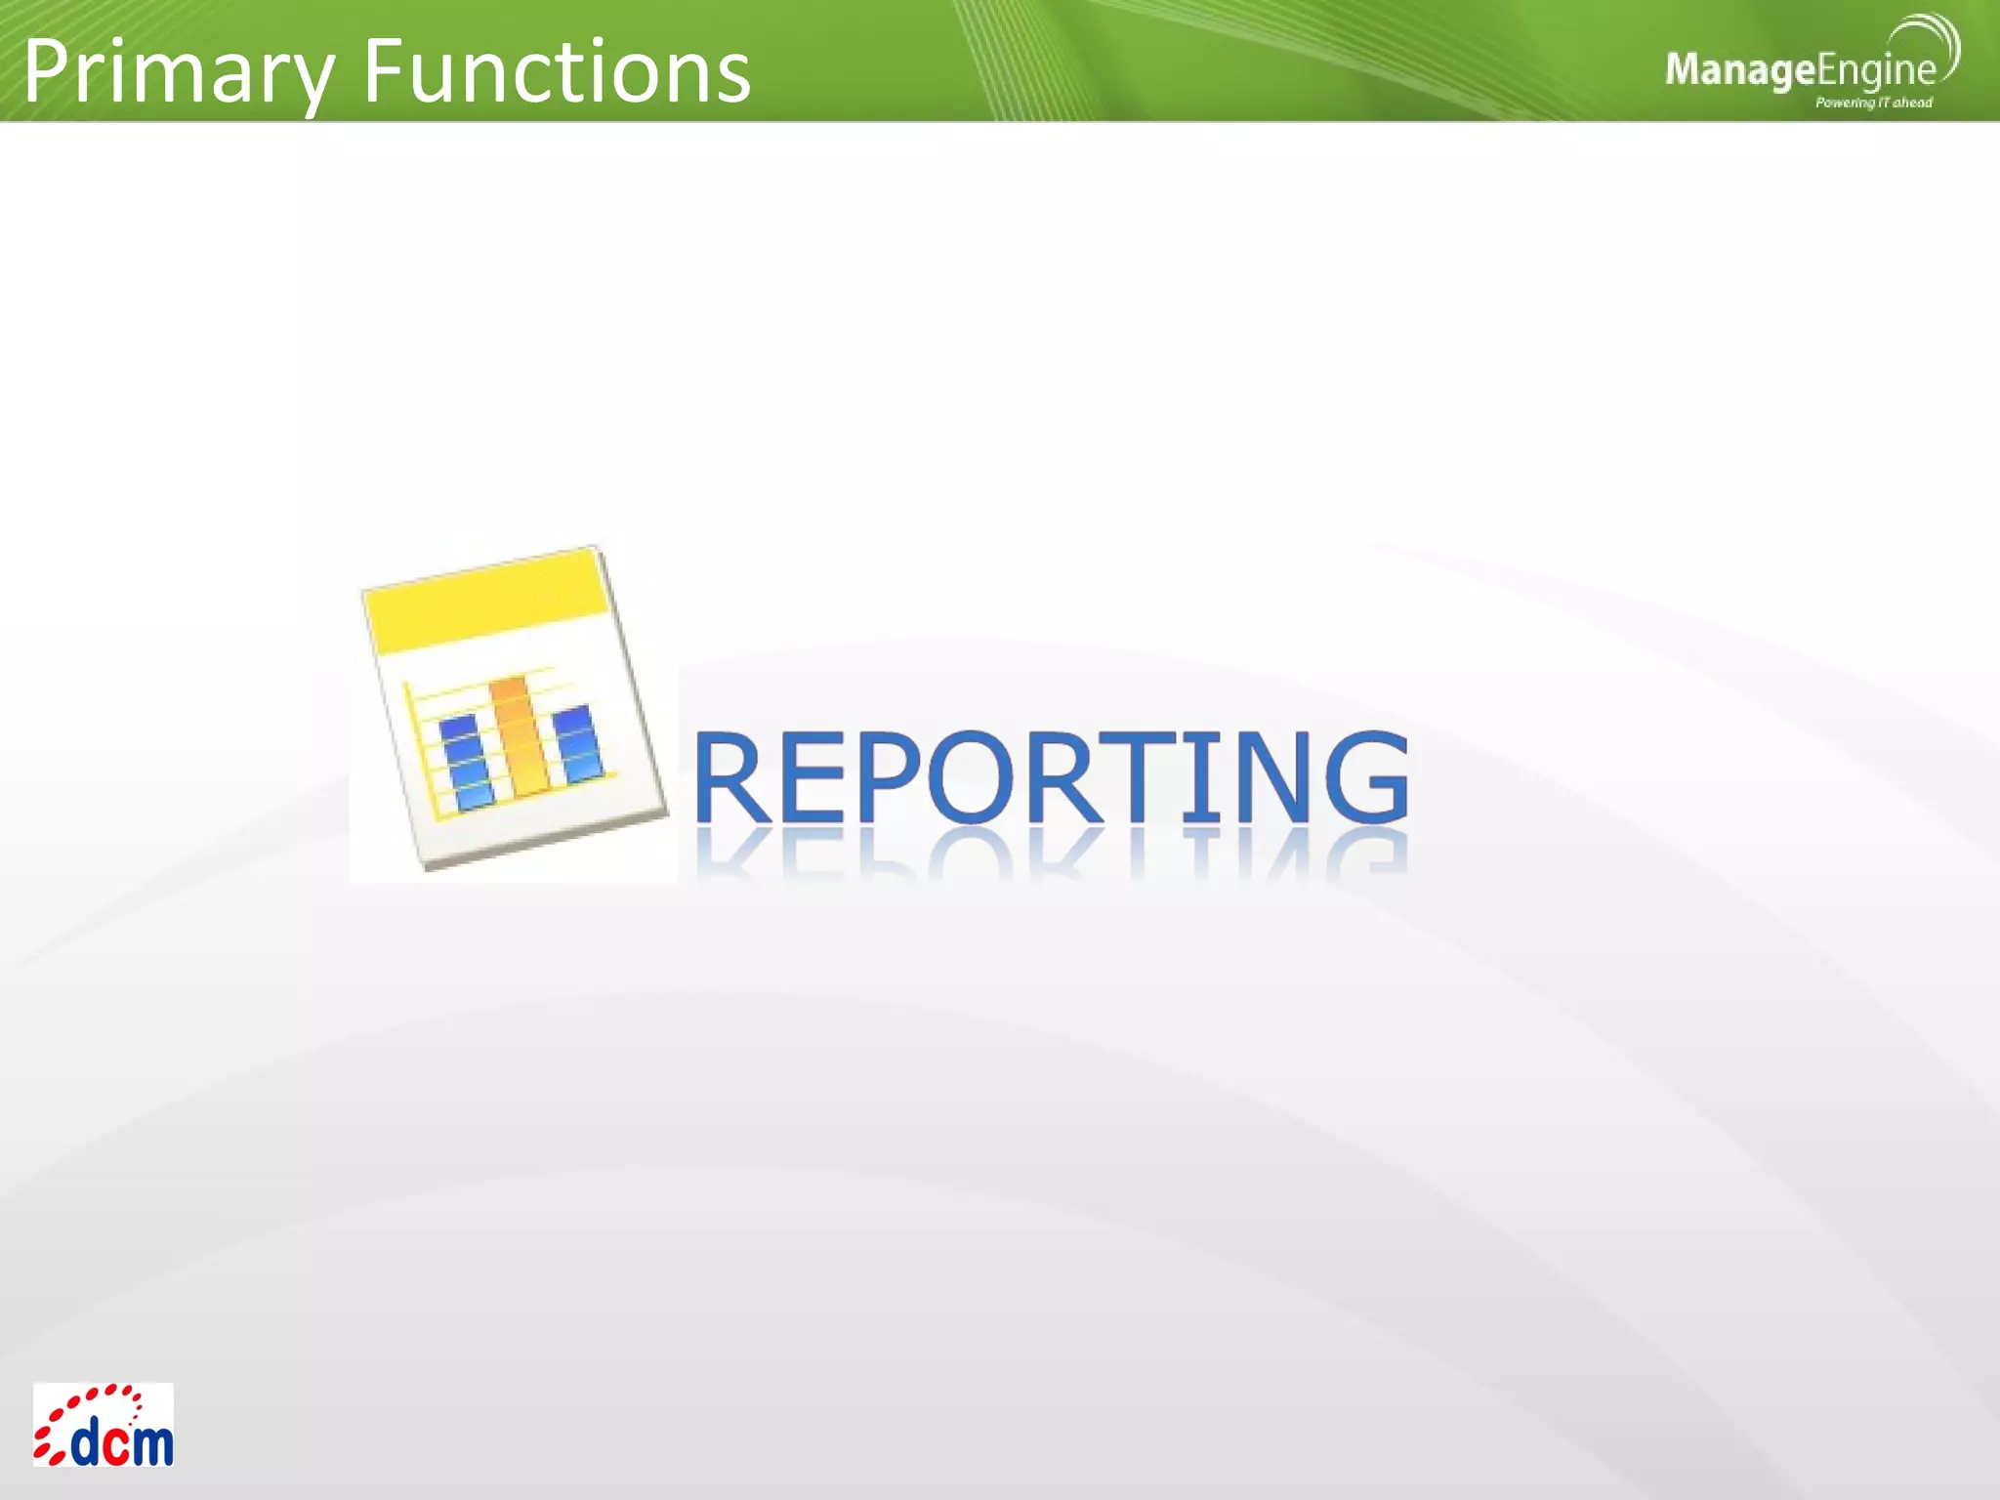The height and width of the screenshot is (1500, 2000).
Task: Click the bar chart report icon
Action: tap(515, 710)
